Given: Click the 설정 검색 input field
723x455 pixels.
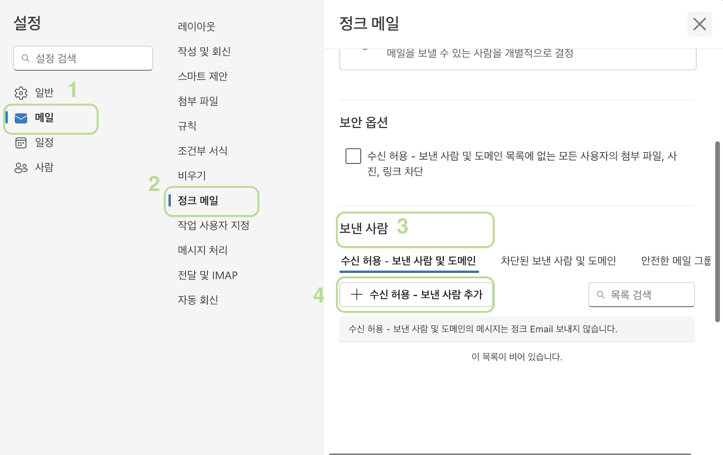Looking at the screenshot, I should point(83,58).
